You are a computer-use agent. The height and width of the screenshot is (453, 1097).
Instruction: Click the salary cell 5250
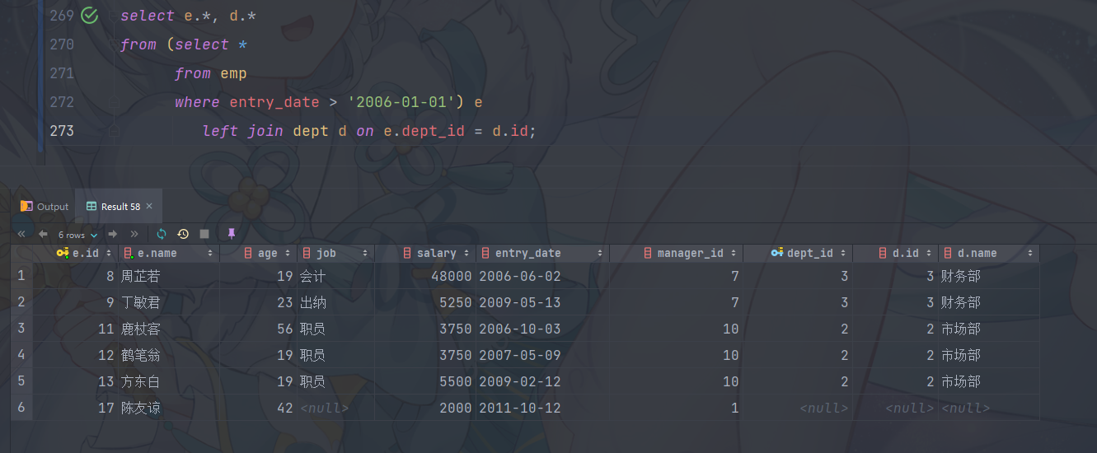tap(424, 302)
